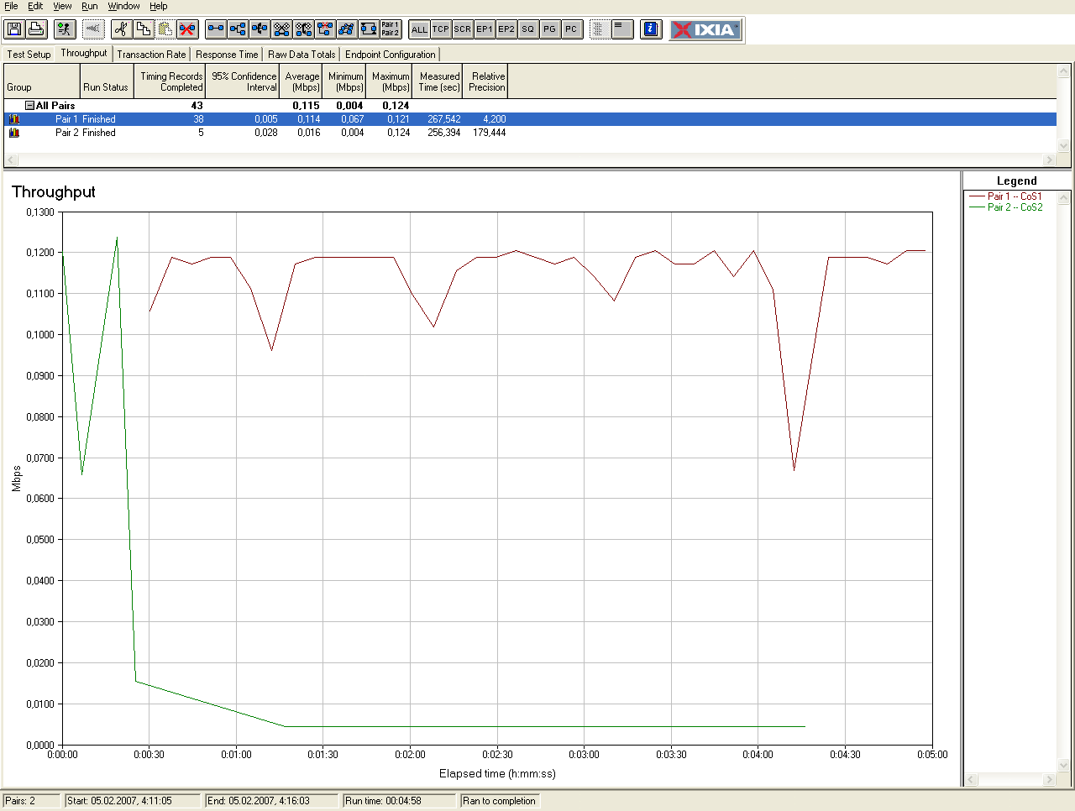
Task: Toggle the SQ grouping button
Action: [x=527, y=29]
